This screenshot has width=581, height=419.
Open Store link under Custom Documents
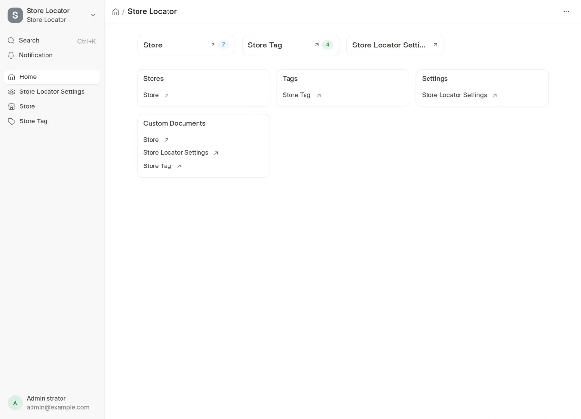click(x=151, y=140)
